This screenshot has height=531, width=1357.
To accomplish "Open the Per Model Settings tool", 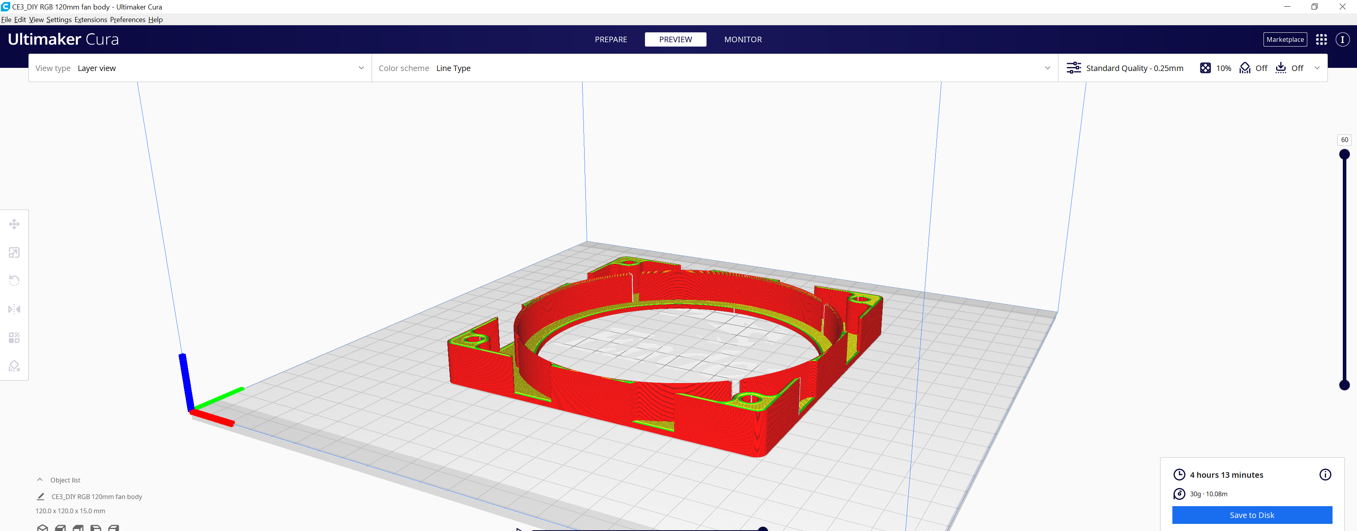I will coord(14,338).
